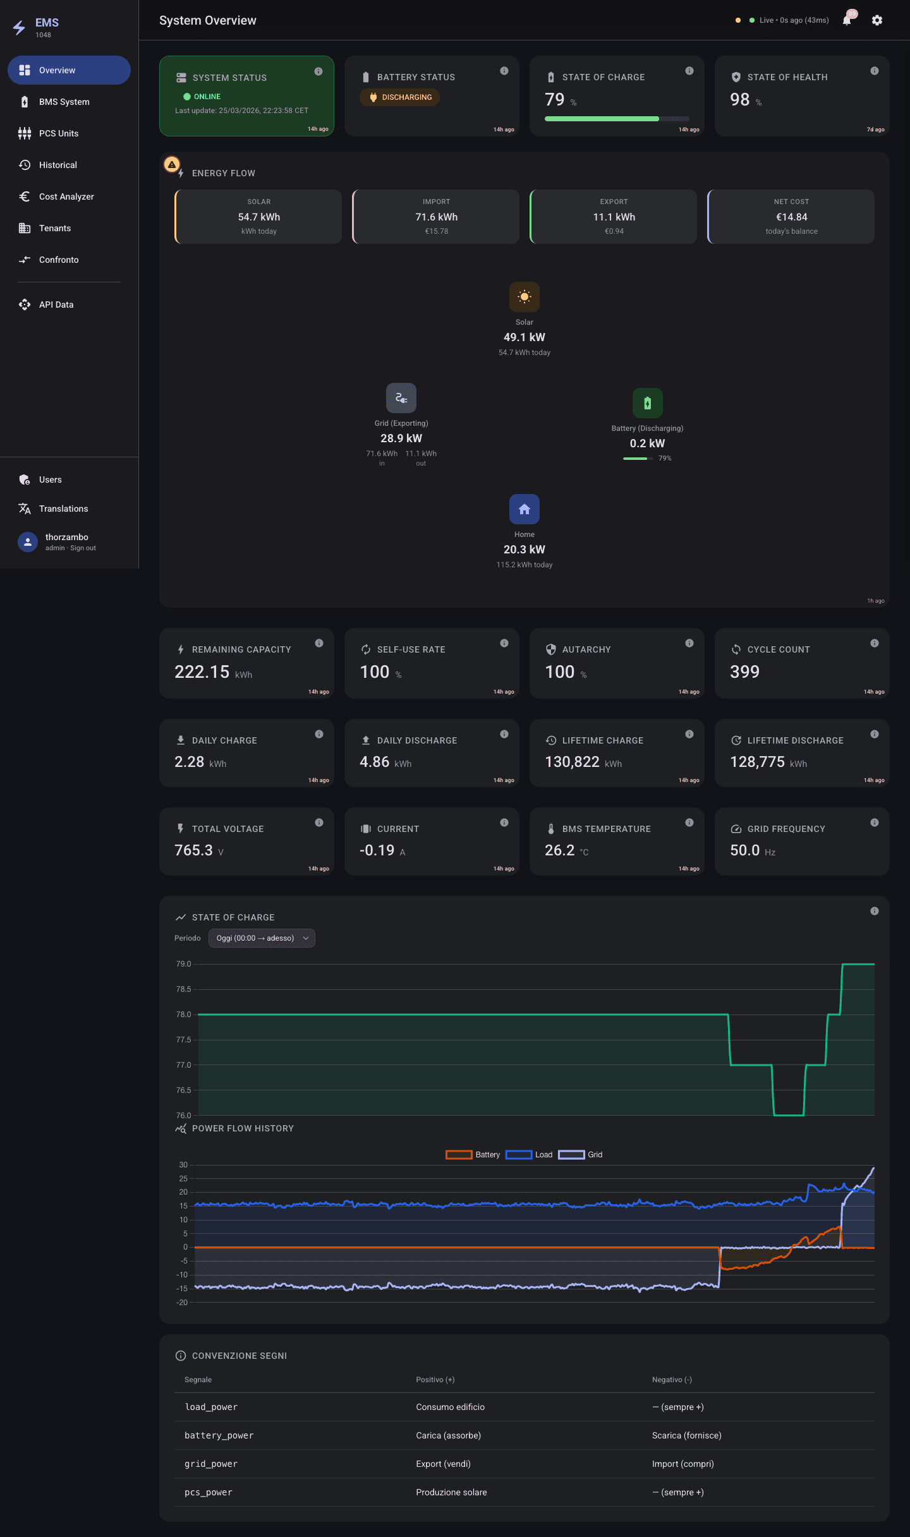This screenshot has width=910, height=1537.
Task: Click the Solar sun icon in energy flow
Action: click(x=525, y=297)
